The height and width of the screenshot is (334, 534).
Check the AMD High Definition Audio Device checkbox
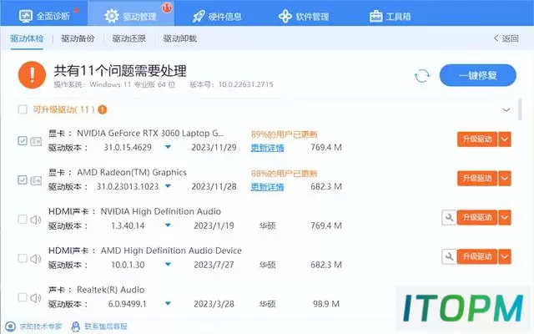(x=23, y=258)
